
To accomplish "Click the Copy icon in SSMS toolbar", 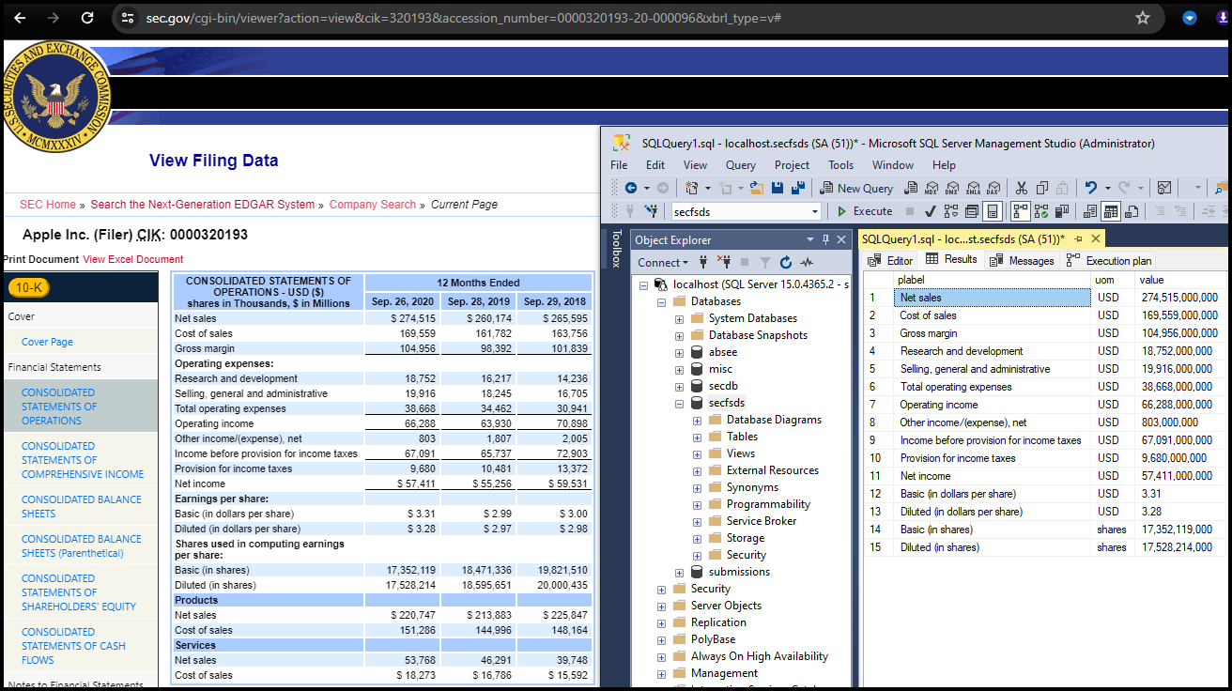I will [x=1041, y=188].
